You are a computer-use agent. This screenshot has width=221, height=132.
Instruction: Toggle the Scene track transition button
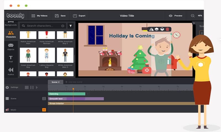pos(44,98)
